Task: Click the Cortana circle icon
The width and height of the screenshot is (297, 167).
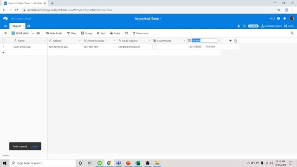Action: 80,163
